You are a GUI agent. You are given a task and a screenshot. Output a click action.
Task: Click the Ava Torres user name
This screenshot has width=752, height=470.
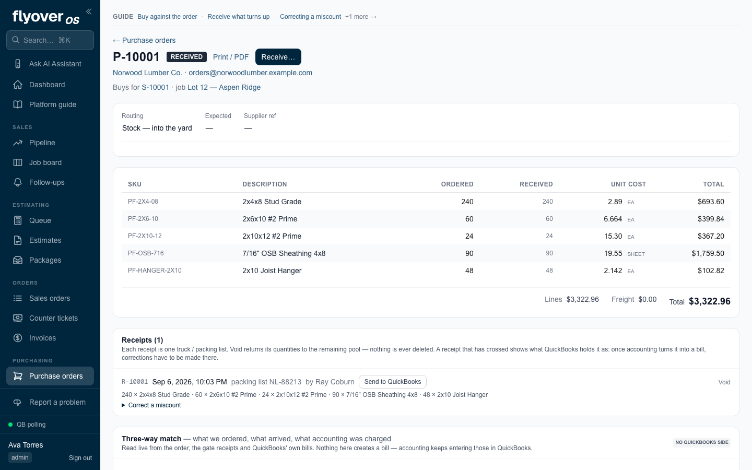[x=26, y=445]
